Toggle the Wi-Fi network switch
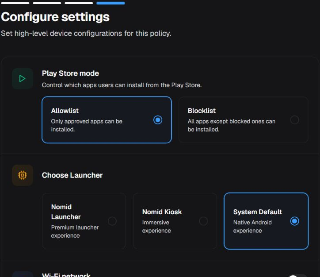 [x=297, y=276]
